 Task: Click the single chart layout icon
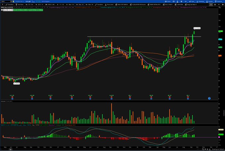211,4
